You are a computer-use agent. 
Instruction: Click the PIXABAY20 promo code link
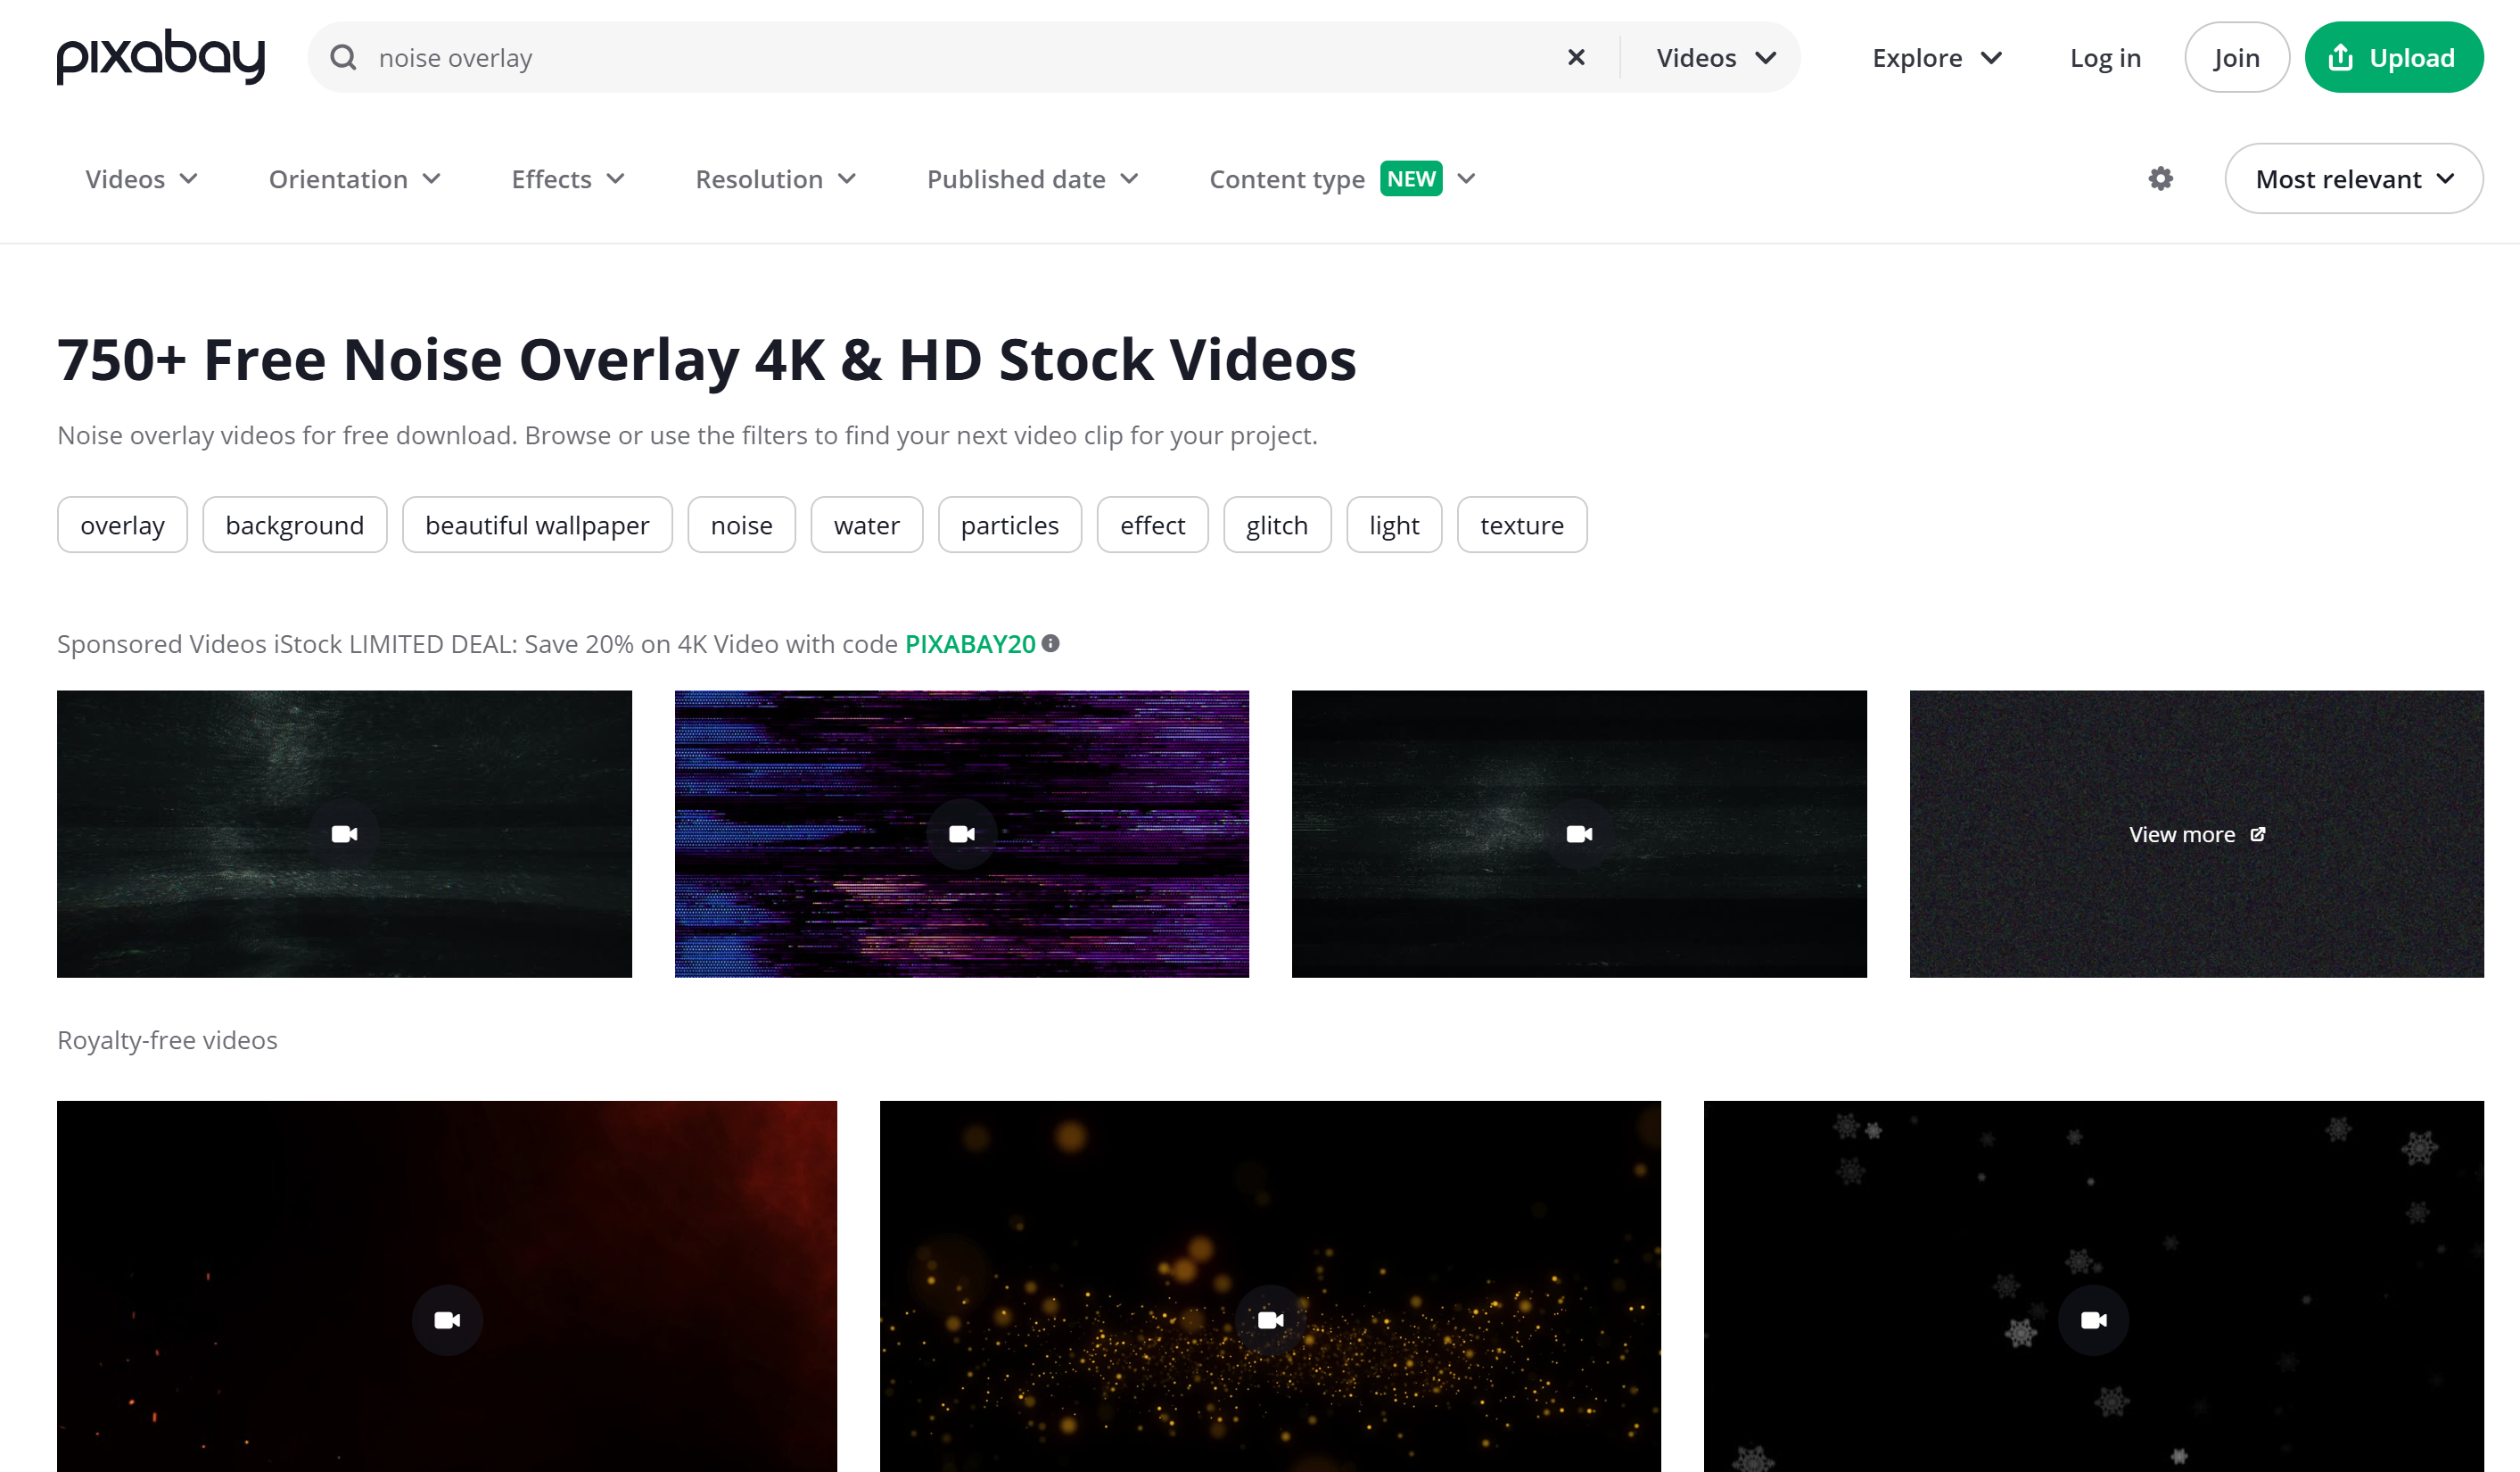(969, 643)
